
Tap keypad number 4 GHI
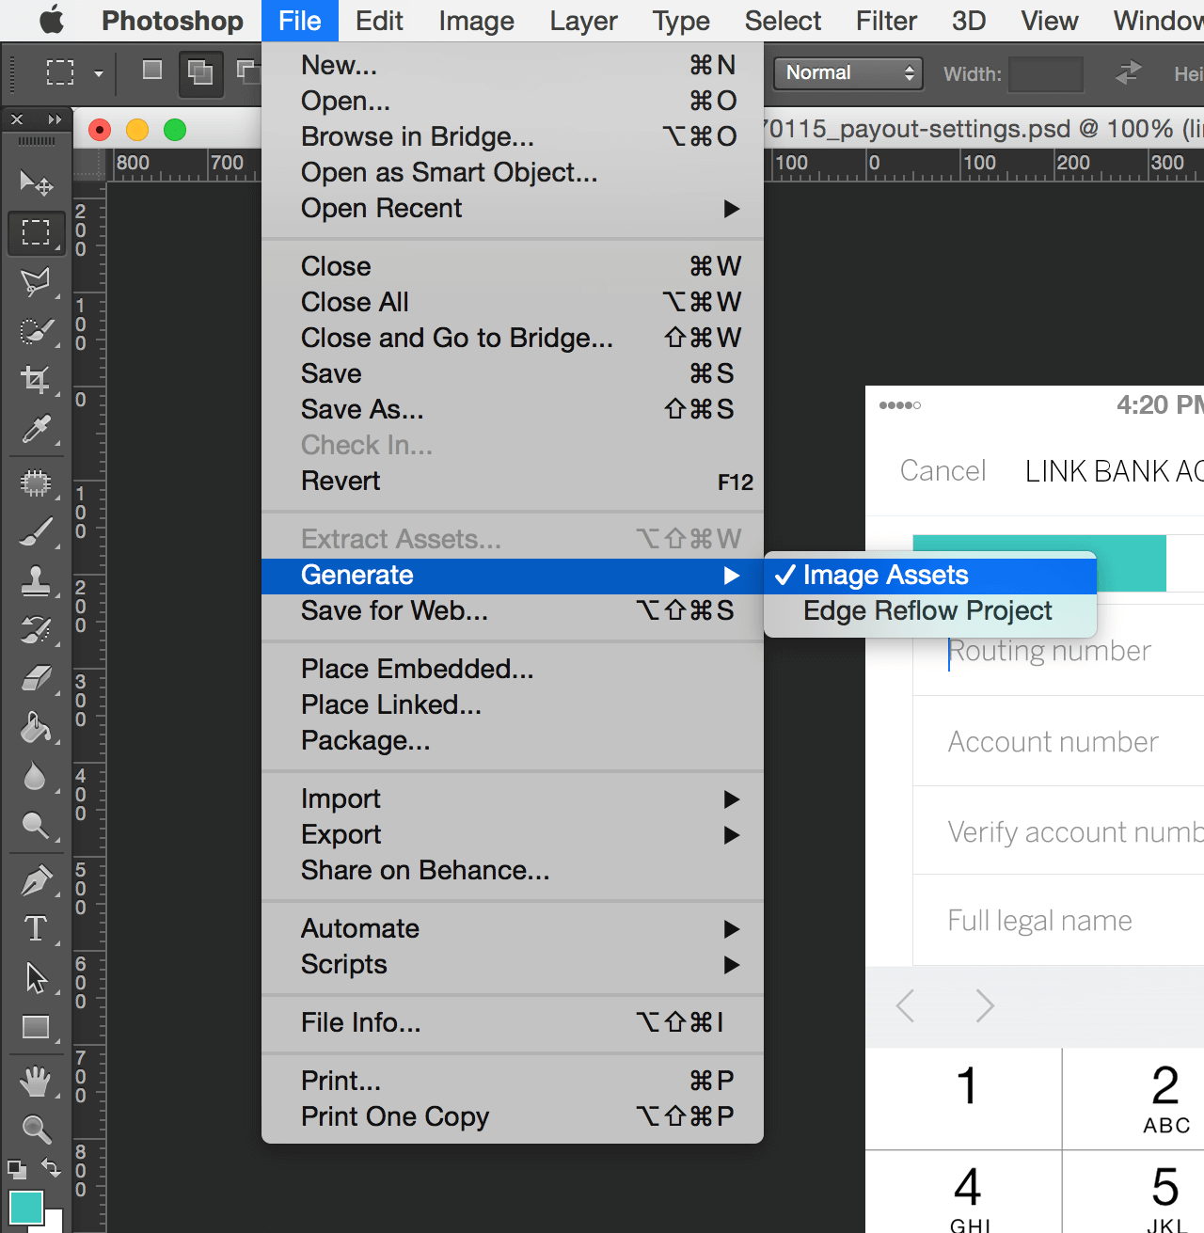pos(964,1193)
